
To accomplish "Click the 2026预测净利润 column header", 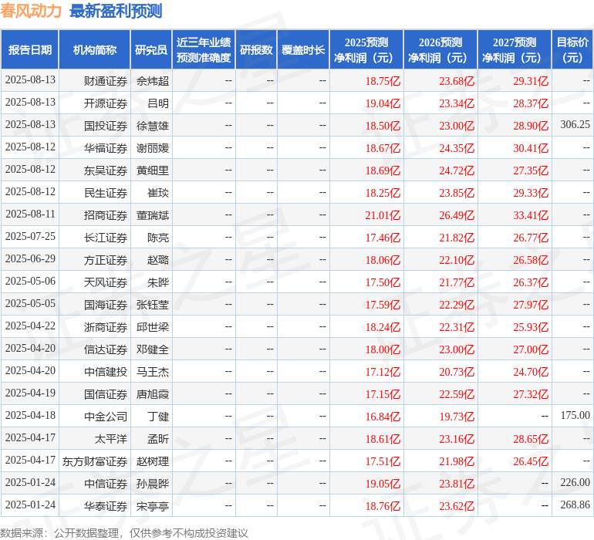I will click(440, 50).
